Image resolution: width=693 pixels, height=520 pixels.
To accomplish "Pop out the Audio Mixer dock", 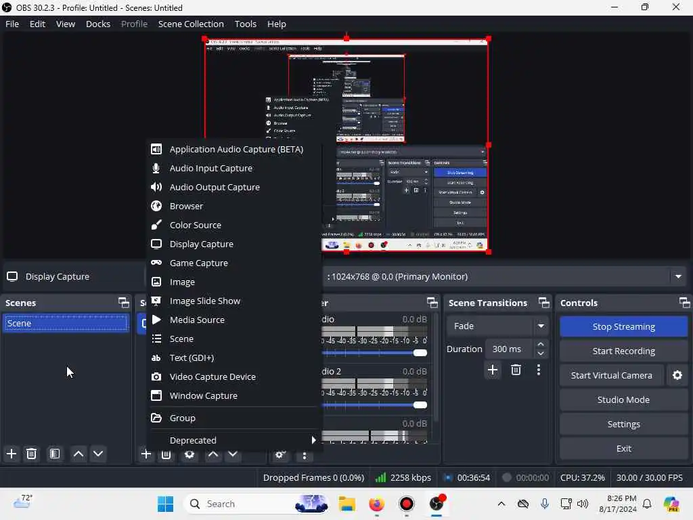I will pos(432,303).
